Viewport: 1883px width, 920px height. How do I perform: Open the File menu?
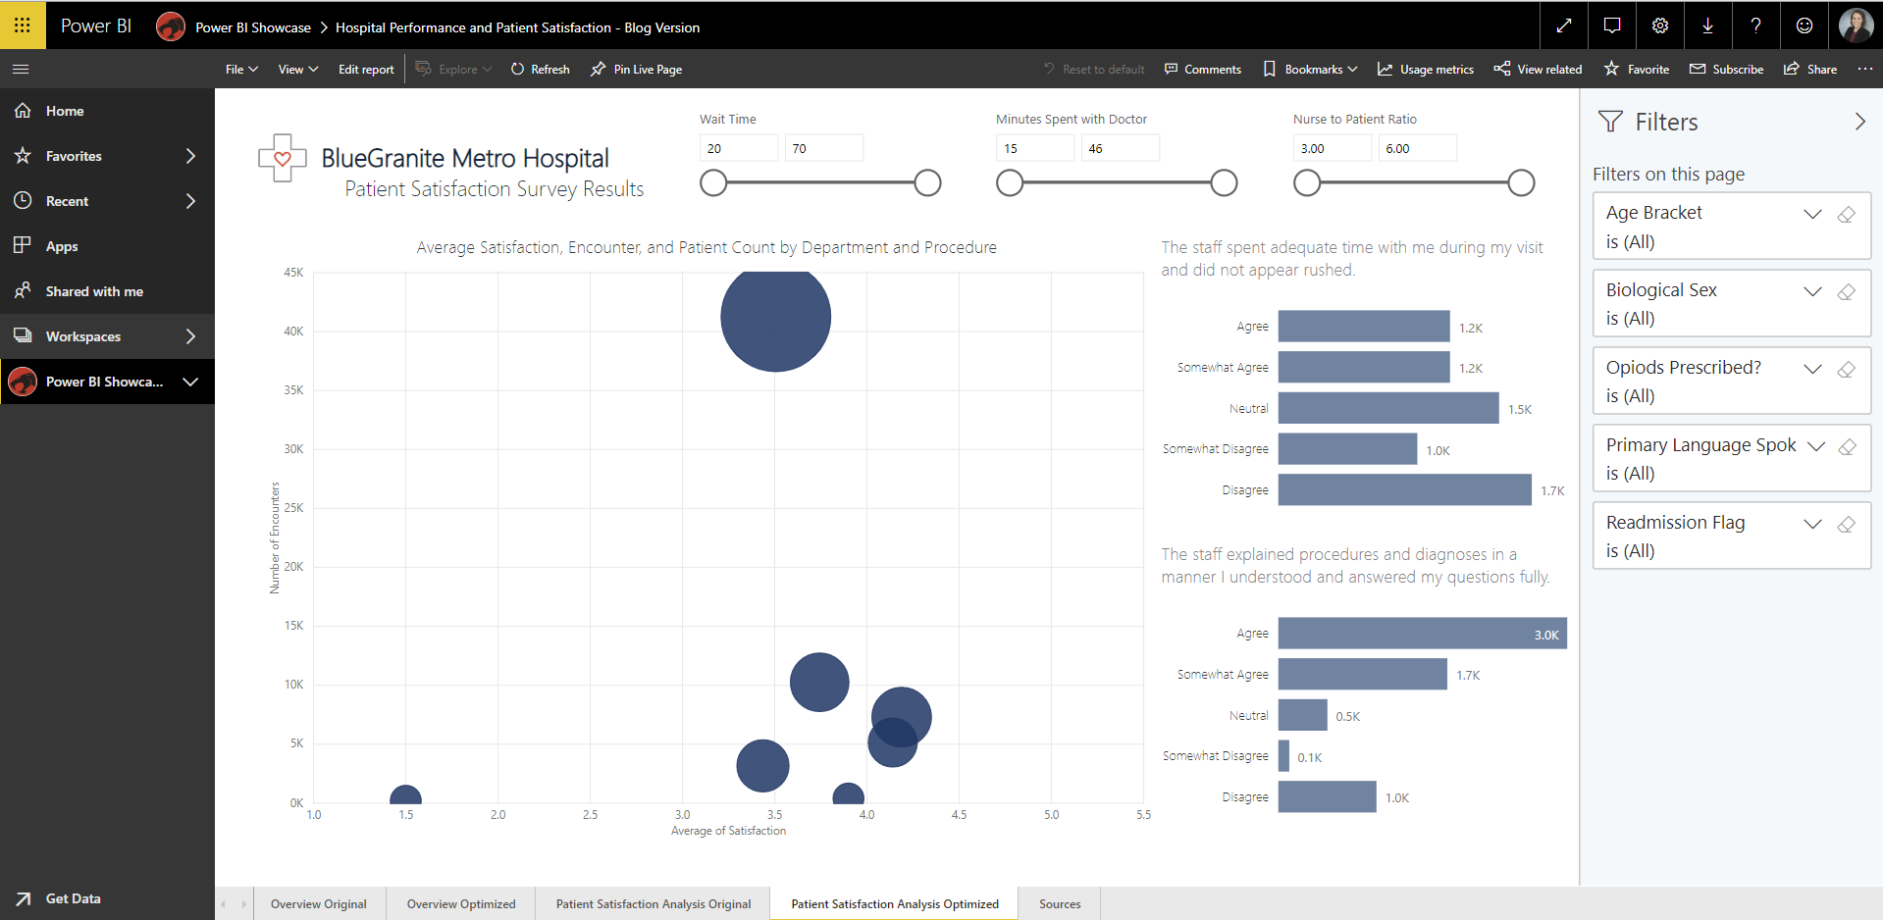pyautogui.click(x=240, y=69)
